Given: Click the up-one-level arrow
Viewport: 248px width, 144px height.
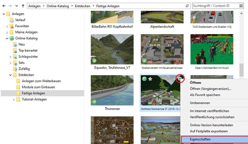Looking at the screenshot, I should point(22,6).
